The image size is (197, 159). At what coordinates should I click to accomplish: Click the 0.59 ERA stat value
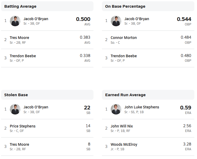point(186,108)
